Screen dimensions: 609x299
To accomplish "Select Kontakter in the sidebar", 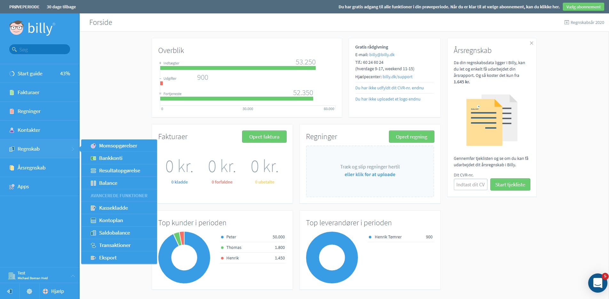I will pos(29,130).
